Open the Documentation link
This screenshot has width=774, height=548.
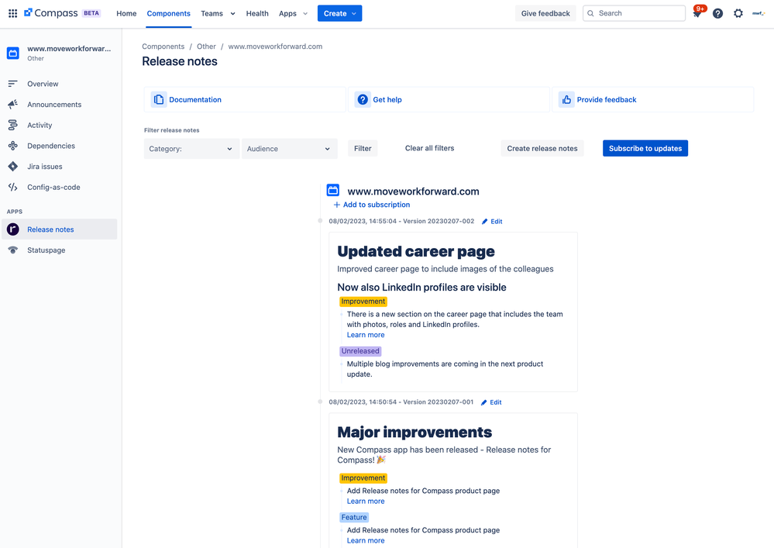[195, 100]
